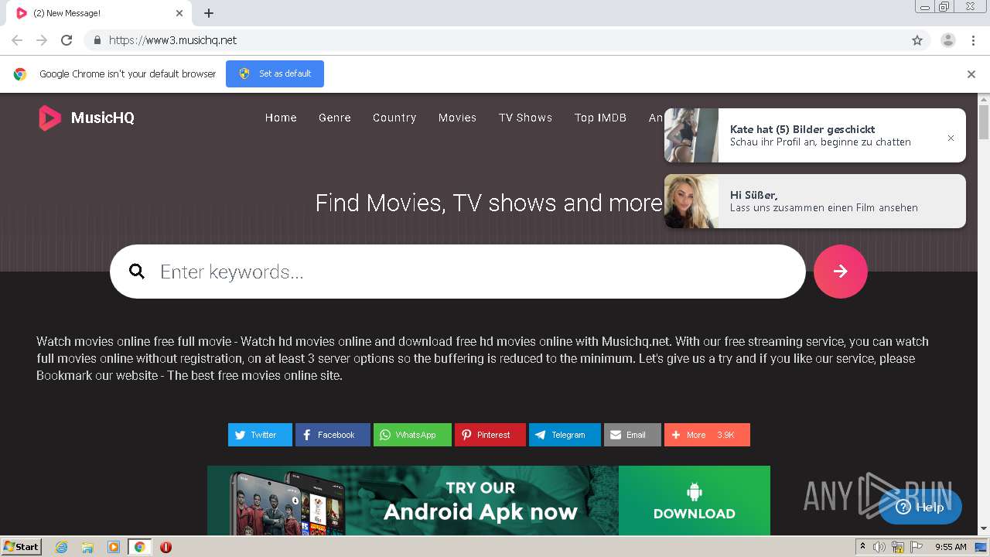The height and width of the screenshot is (557, 990).
Task: Switch to Chrome taskbar icon
Action: (140, 547)
